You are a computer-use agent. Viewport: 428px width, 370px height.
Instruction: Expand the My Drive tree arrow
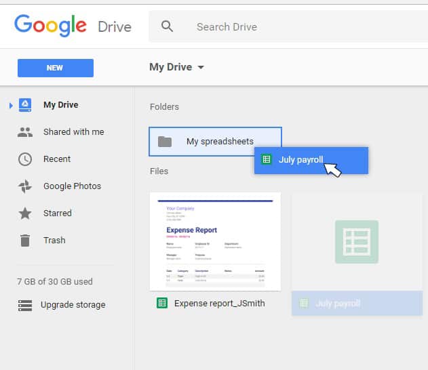point(11,105)
